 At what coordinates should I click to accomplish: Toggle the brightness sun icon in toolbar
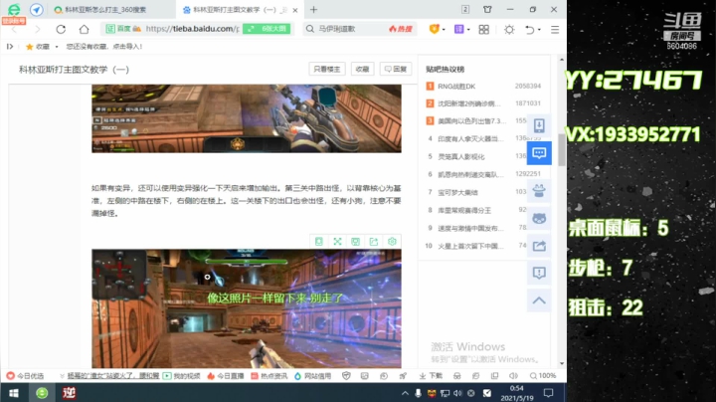coord(509,29)
